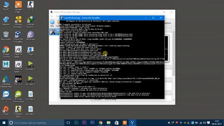Open Adobe Premiere Pro from taskbar
The image size is (224, 126).
84,123
